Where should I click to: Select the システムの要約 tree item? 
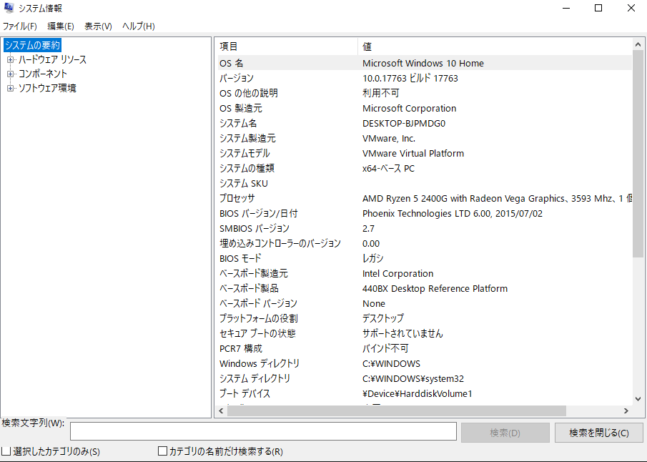coord(31,44)
